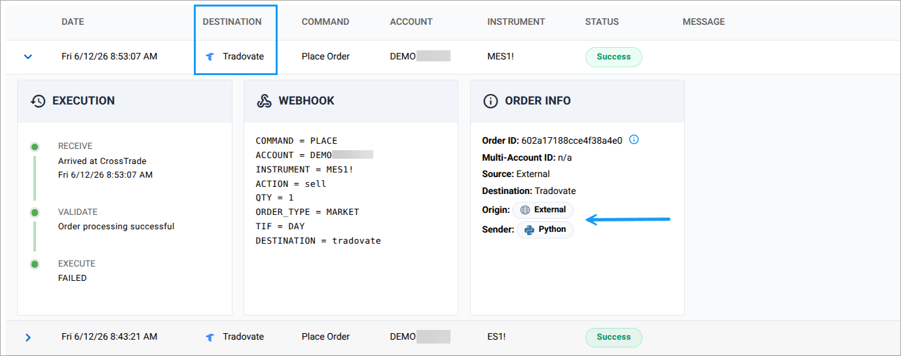The height and width of the screenshot is (356, 901).
Task: Click the green EXECUTE step dot
Action: pos(35,264)
